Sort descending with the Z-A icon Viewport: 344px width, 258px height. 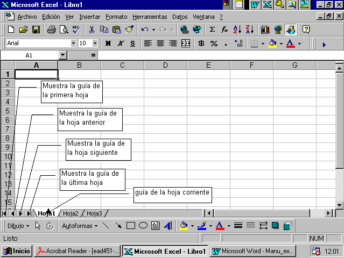pyautogui.click(x=250, y=30)
